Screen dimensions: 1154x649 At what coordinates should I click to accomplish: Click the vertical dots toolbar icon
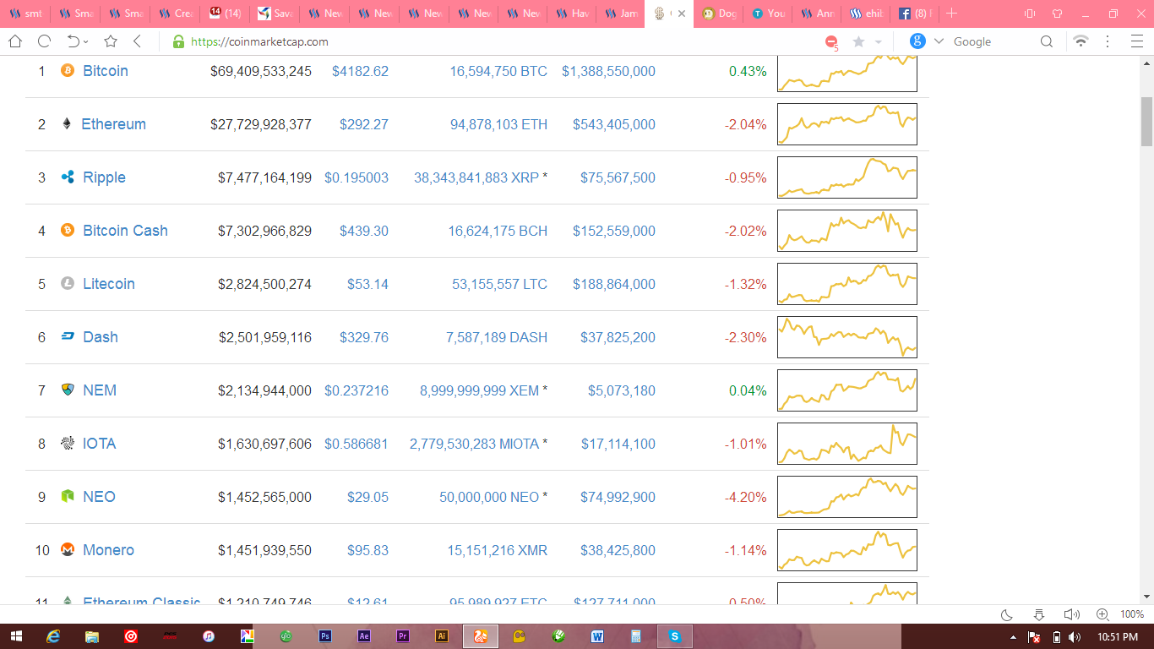[1108, 41]
